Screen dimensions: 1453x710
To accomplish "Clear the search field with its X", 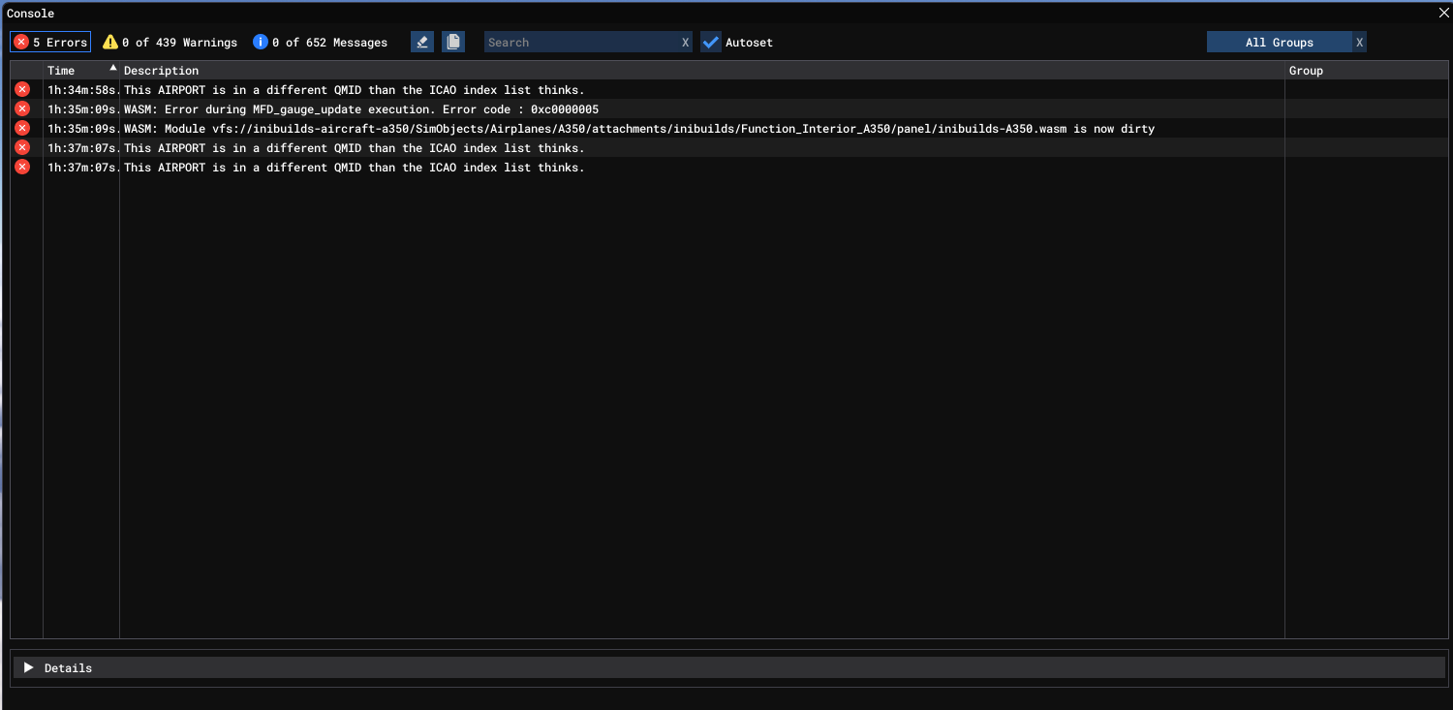I will (685, 43).
